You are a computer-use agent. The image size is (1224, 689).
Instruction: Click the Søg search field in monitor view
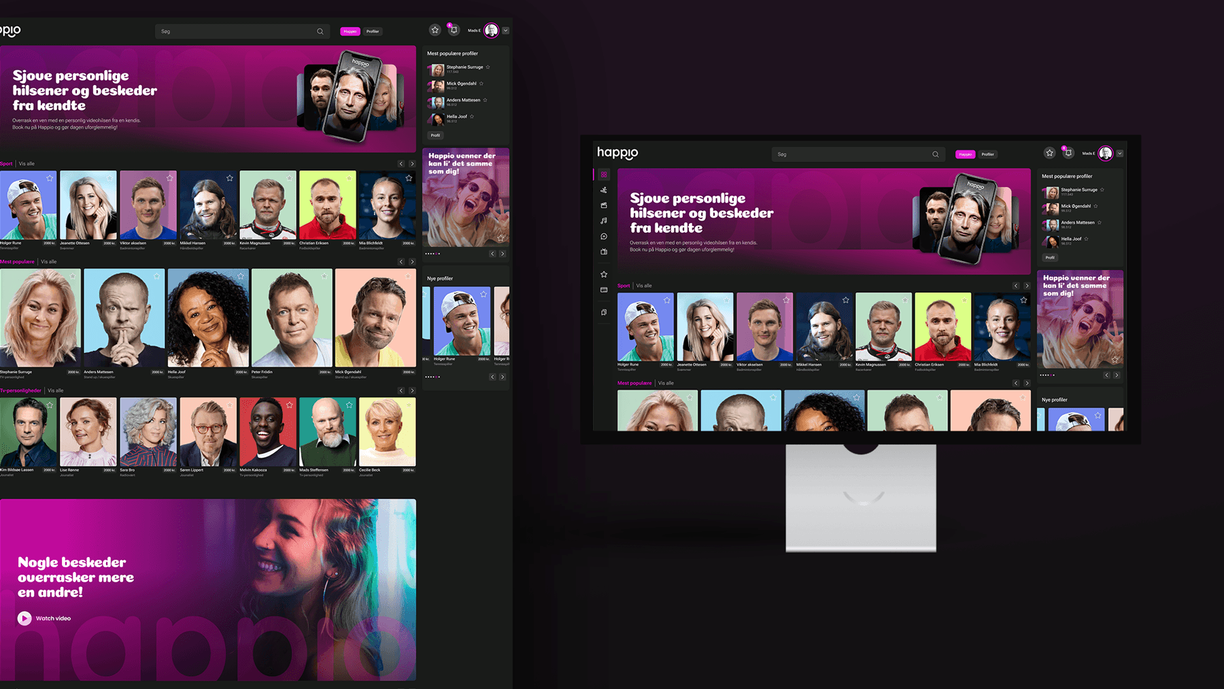coord(858,154)
